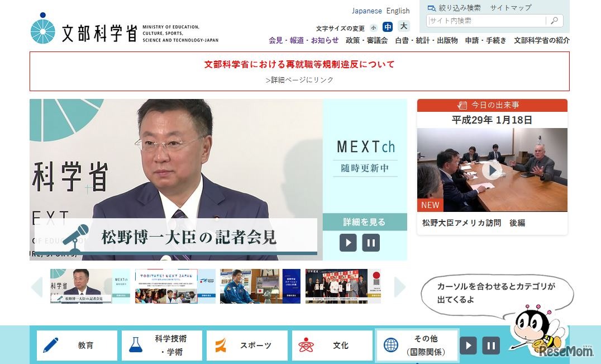Click the right carousel arrow
601x364 pixels.
point(400,286)
